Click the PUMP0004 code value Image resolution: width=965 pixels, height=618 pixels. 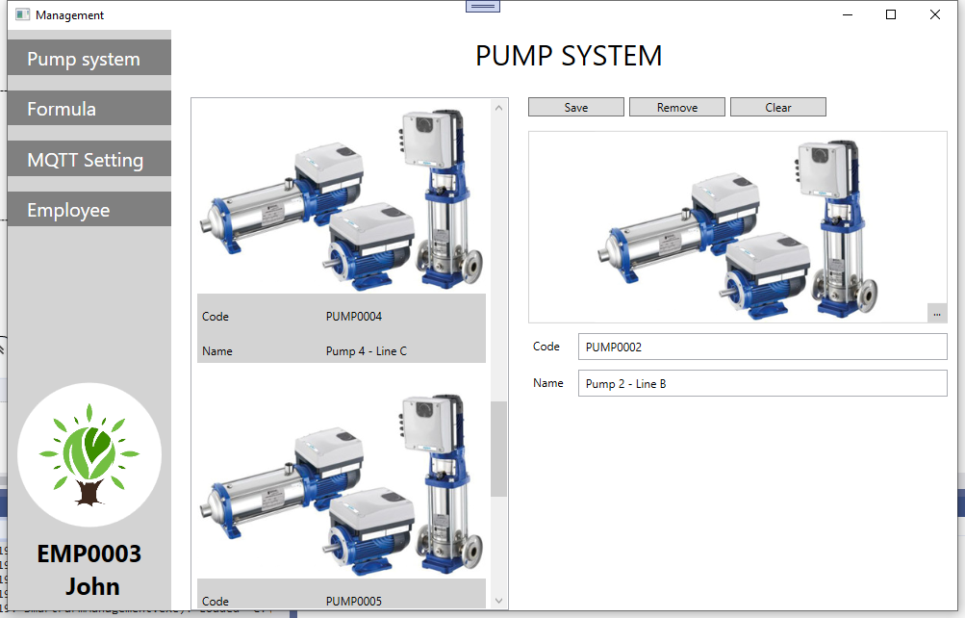pos(354,317)
